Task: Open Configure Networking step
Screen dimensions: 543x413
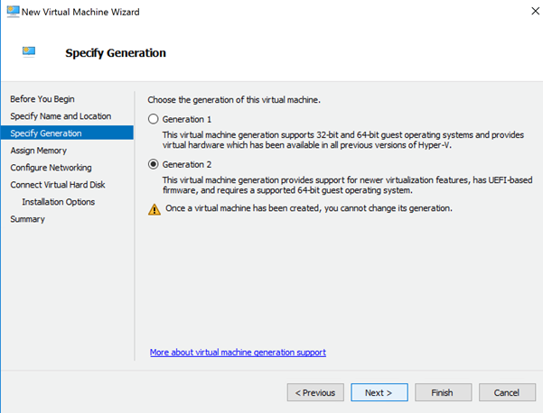Action: [x=51, y=168]
